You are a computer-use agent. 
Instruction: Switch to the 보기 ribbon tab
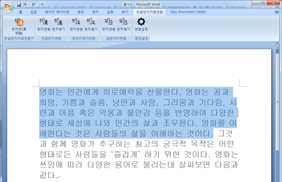(x=124, y=12)
